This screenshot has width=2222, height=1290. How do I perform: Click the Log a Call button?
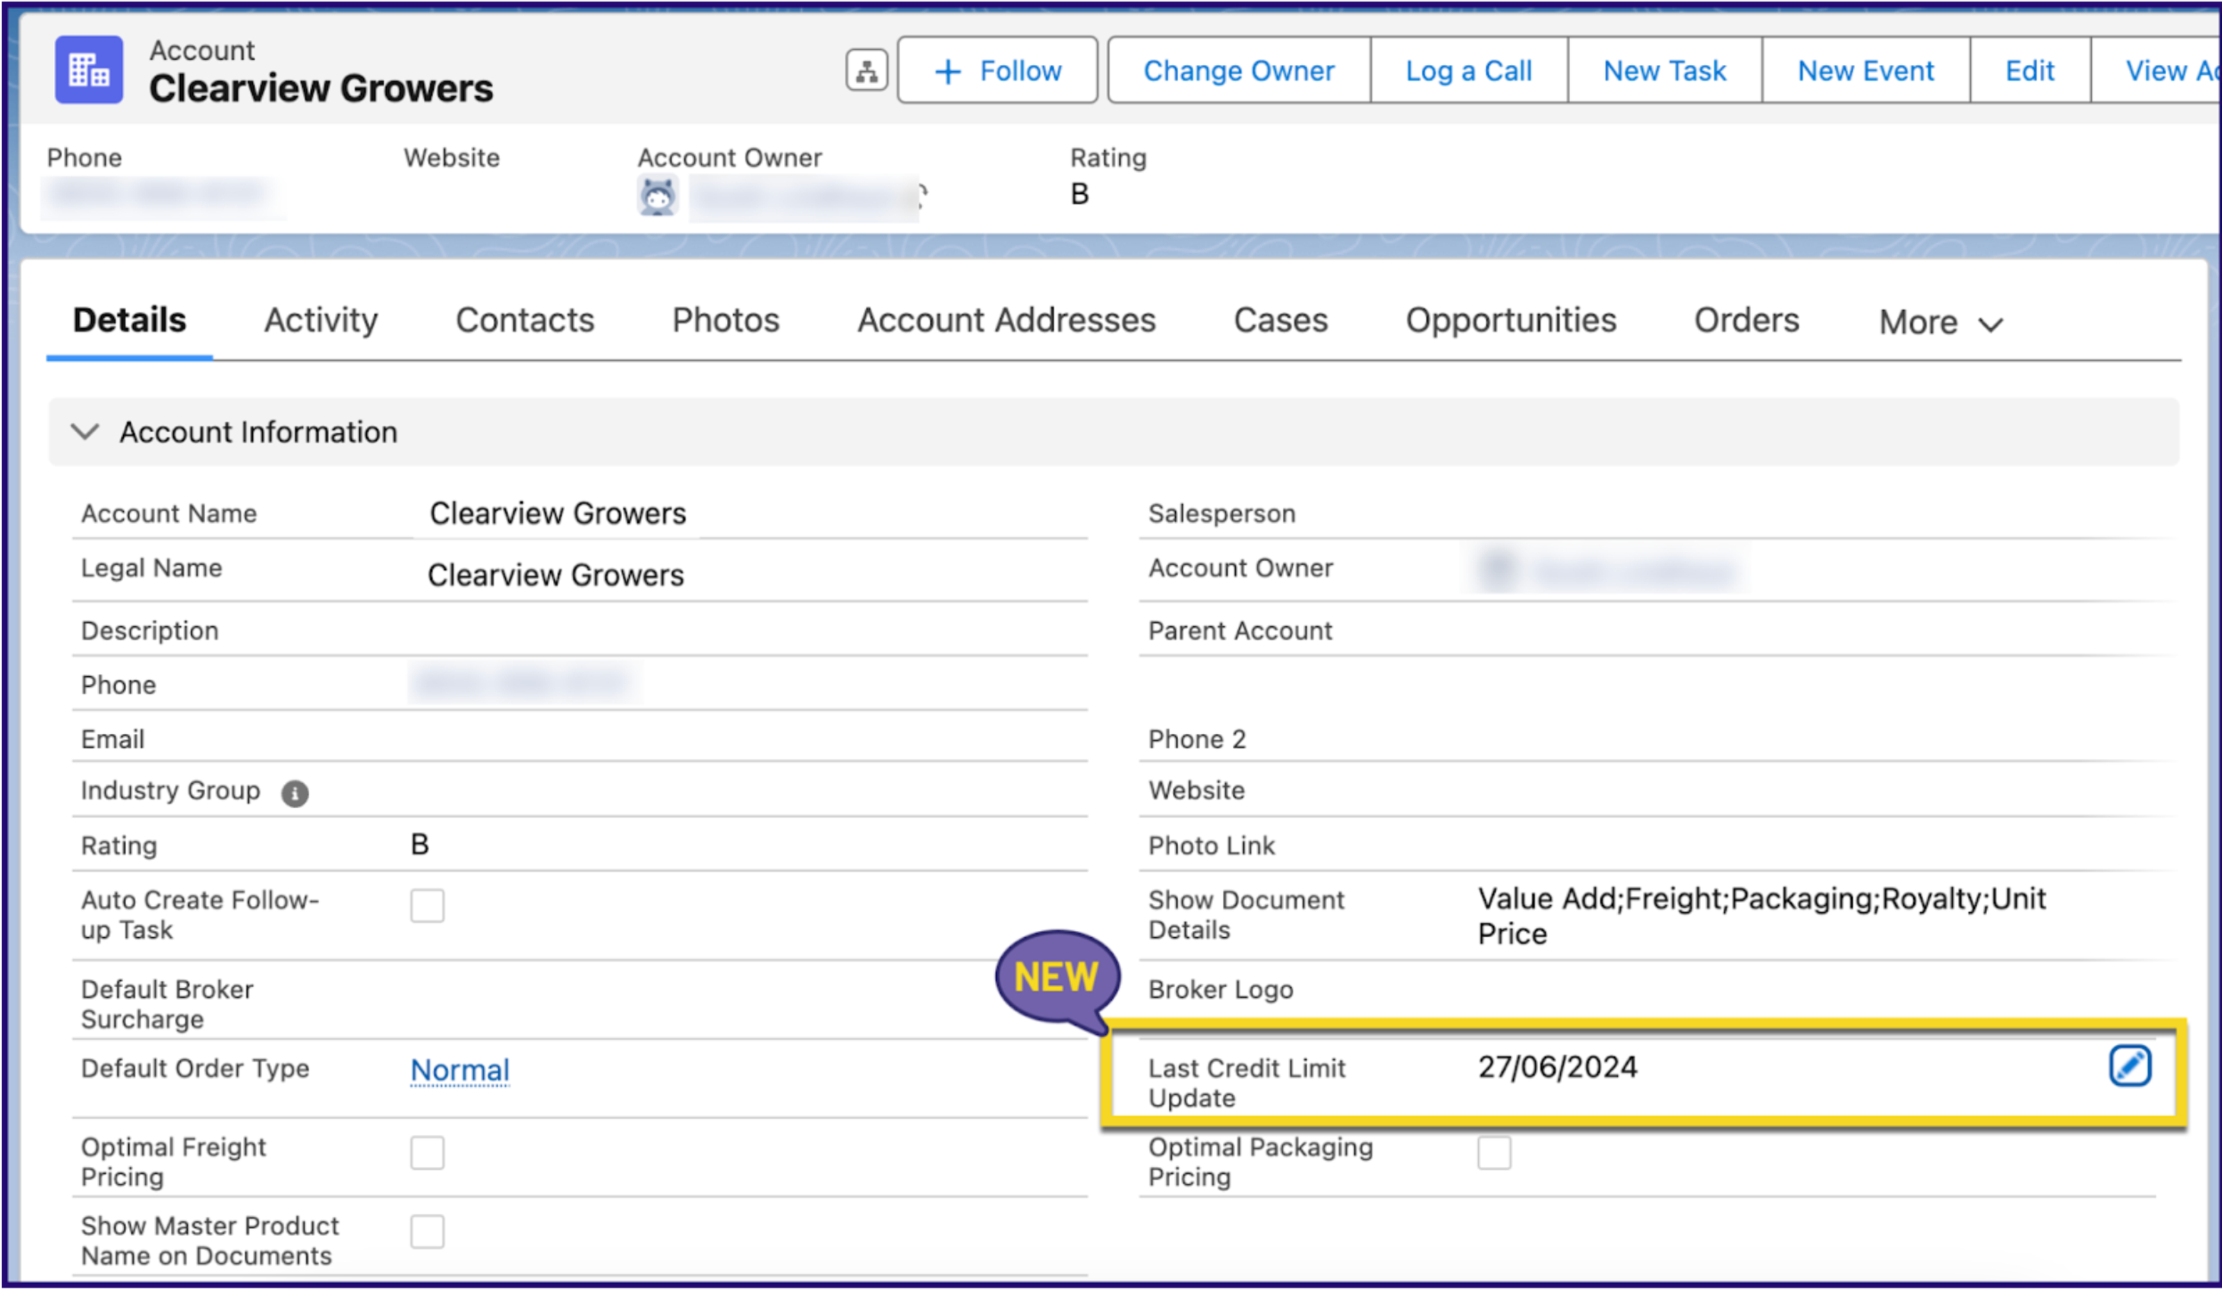tap(1468, 71)
